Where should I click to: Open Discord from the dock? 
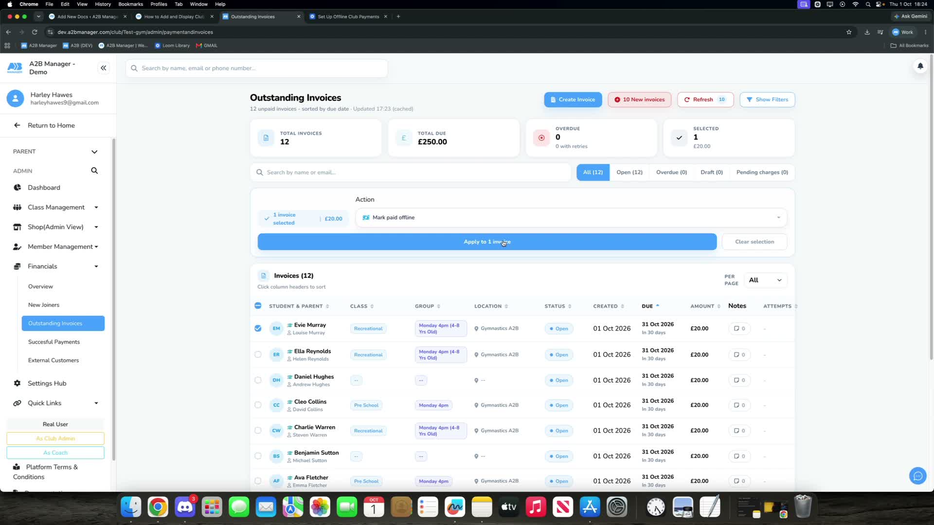(x=185, y=507)
